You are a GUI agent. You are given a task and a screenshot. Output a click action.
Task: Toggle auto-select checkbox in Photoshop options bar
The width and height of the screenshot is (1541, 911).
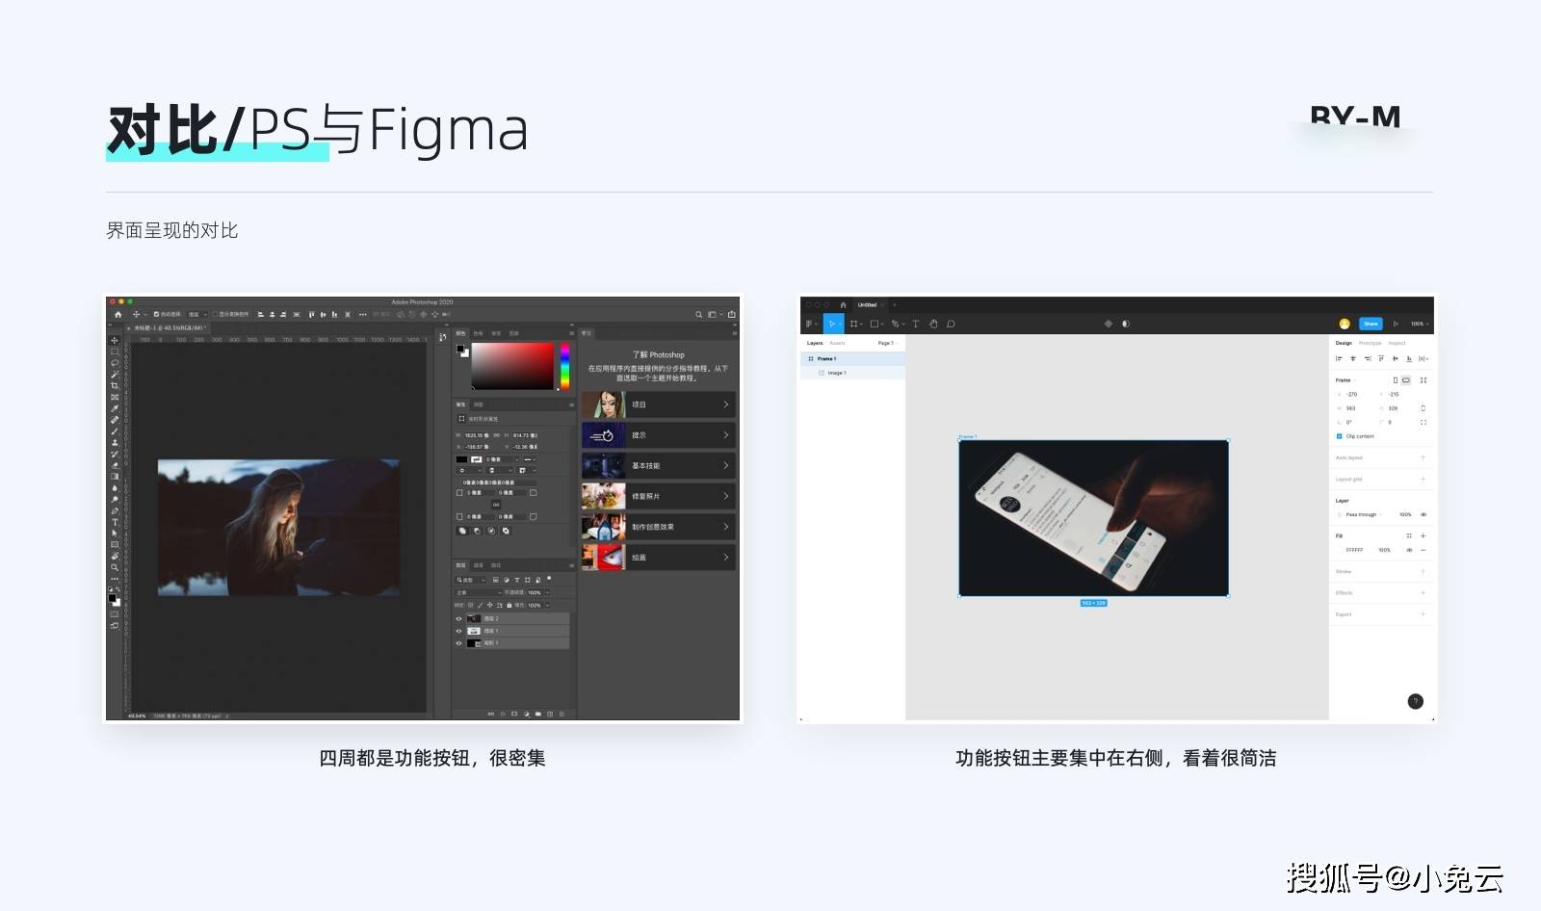pyautogui.click(x=157, y=314)
